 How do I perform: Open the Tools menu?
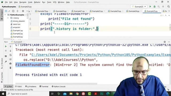click(49, 2)
